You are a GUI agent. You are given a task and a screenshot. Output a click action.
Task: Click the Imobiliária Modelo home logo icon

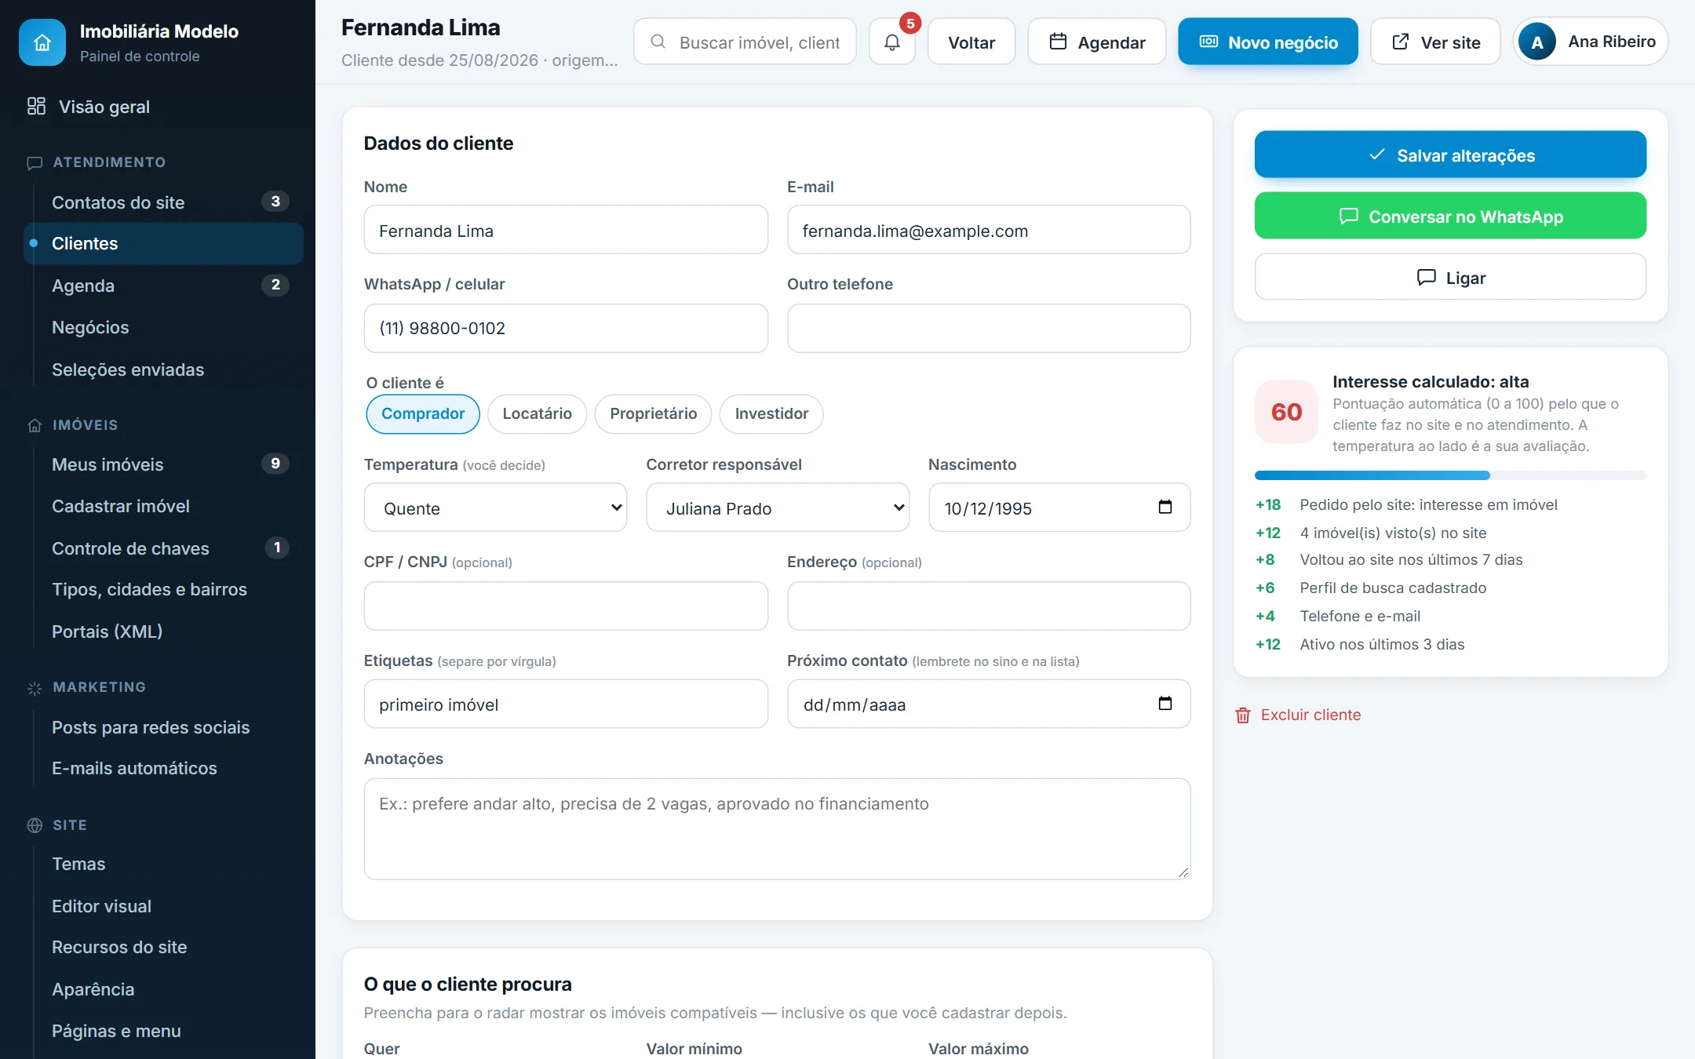pyautogui.click(x=42, y=42)
